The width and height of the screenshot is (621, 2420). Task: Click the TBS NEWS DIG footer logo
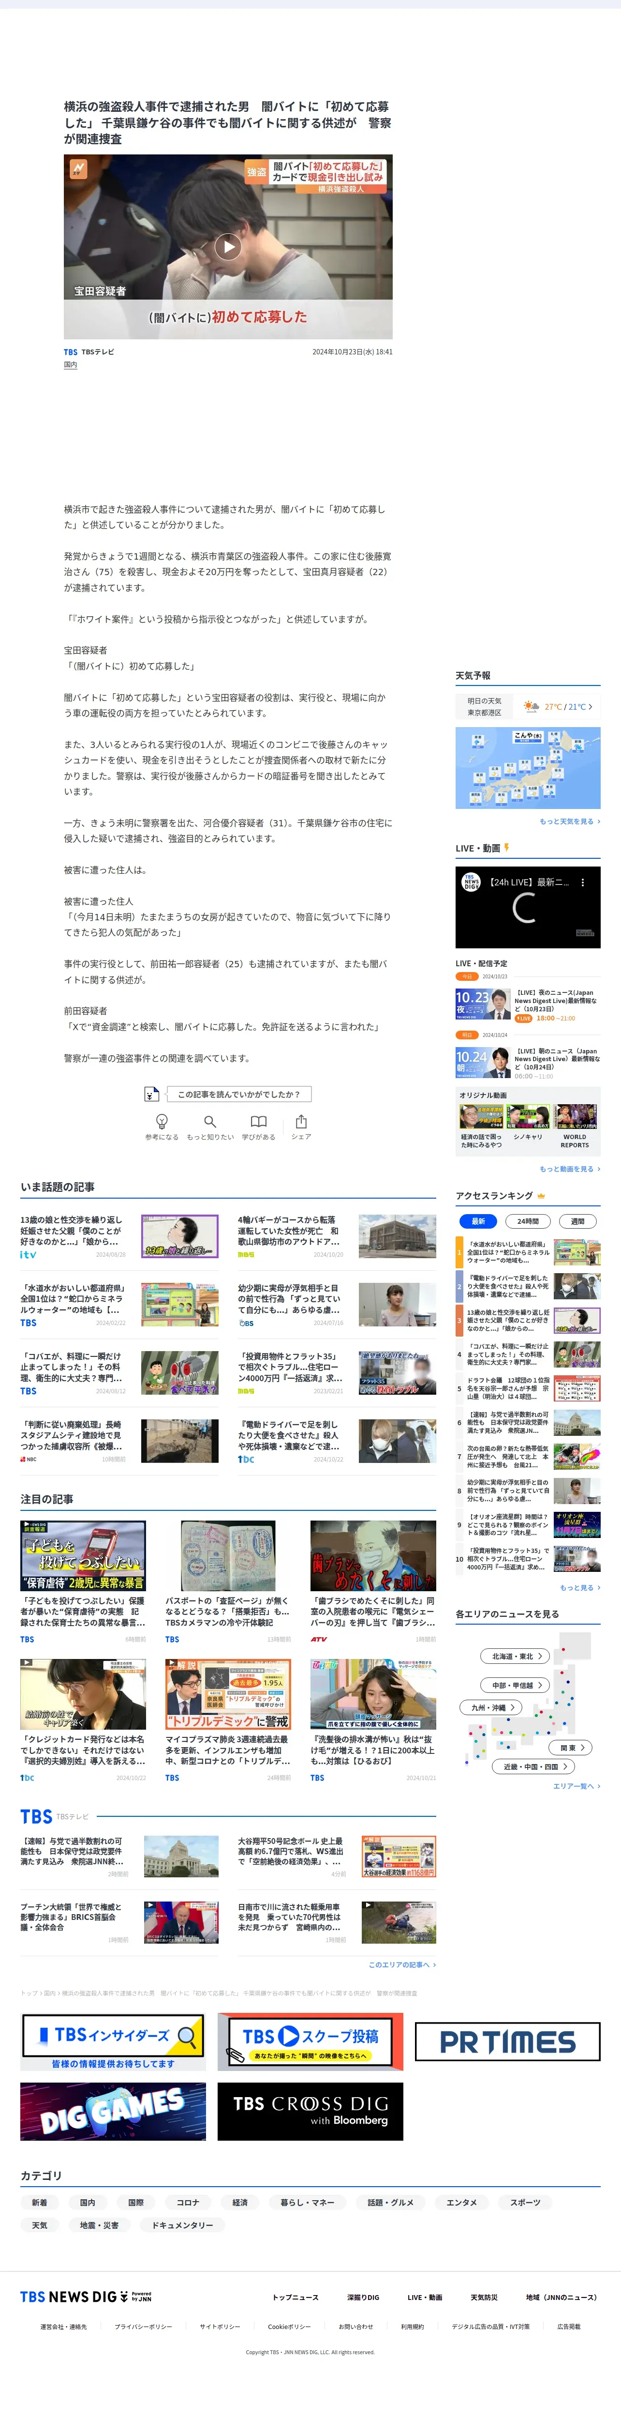pyautogui.click(x=86, y=2297)
